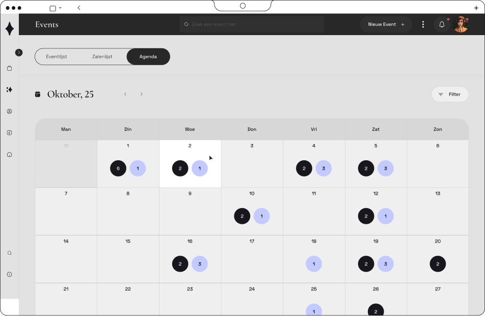The width and height of the screenshot is (485, 316).
Task: Switch to the Zalenlijst tab
Action: (102, 56)
